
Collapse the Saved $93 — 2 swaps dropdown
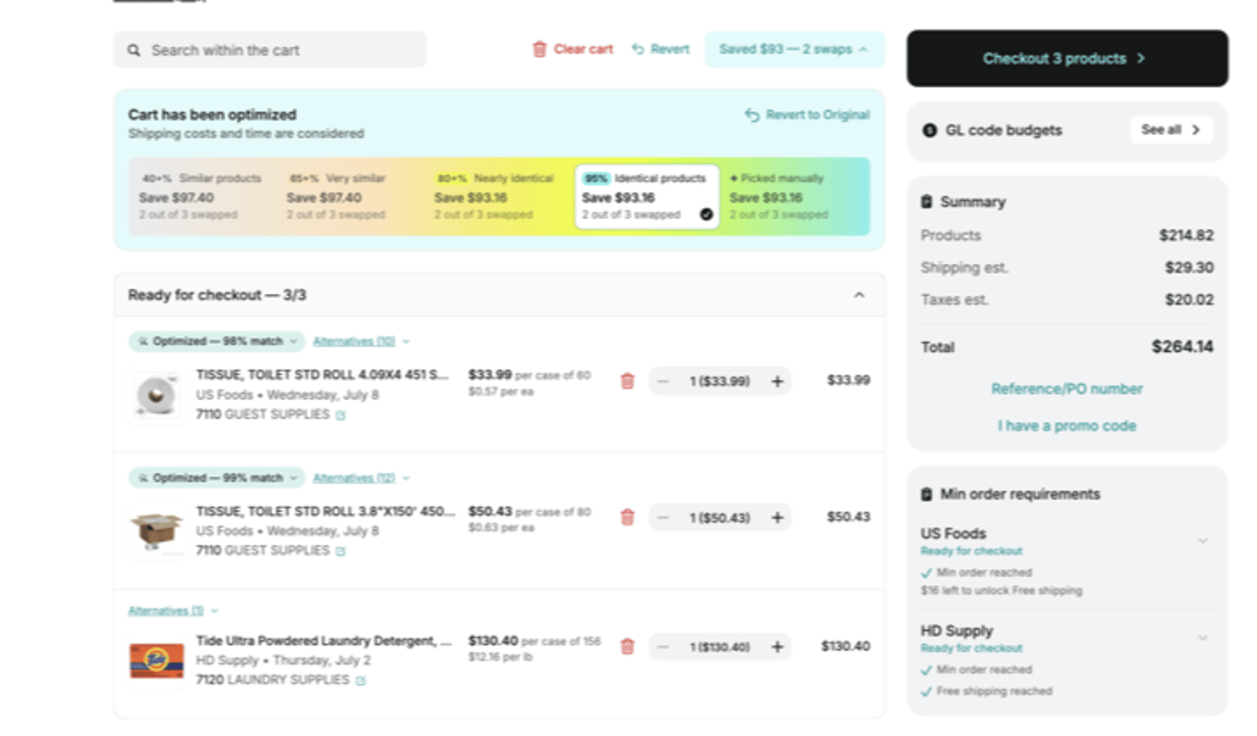[794, 49]
